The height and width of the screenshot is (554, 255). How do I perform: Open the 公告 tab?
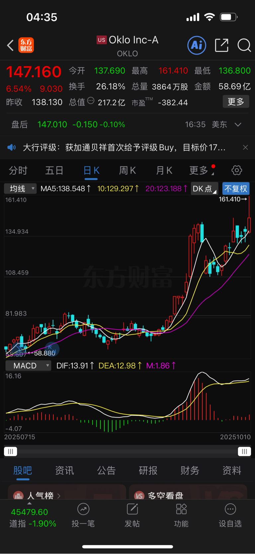[x=106, y=470]
